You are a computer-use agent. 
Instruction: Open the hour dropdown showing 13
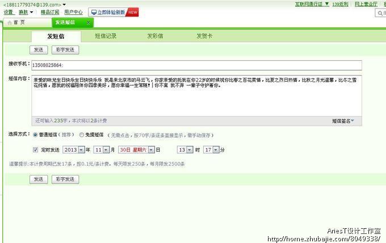point(190,150)
